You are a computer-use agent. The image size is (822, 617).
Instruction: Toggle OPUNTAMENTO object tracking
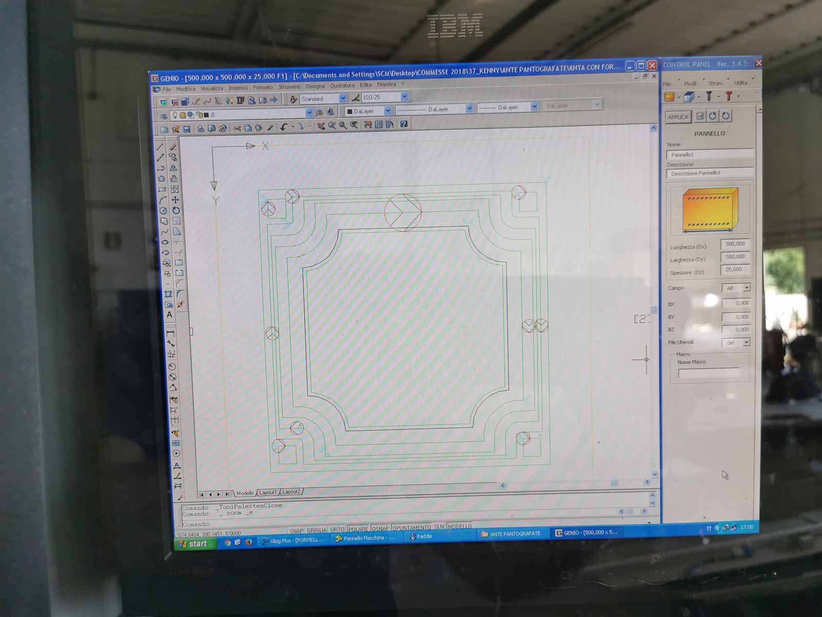(x=412, y=528)
